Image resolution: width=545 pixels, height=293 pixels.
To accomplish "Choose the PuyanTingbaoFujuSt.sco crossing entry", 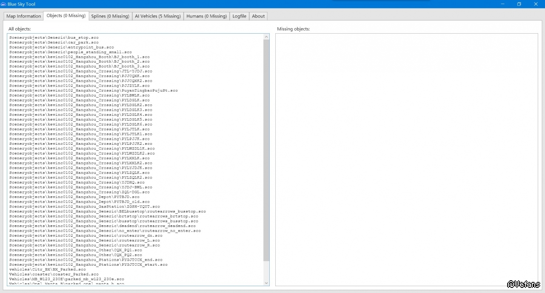I will coord(93,91).
